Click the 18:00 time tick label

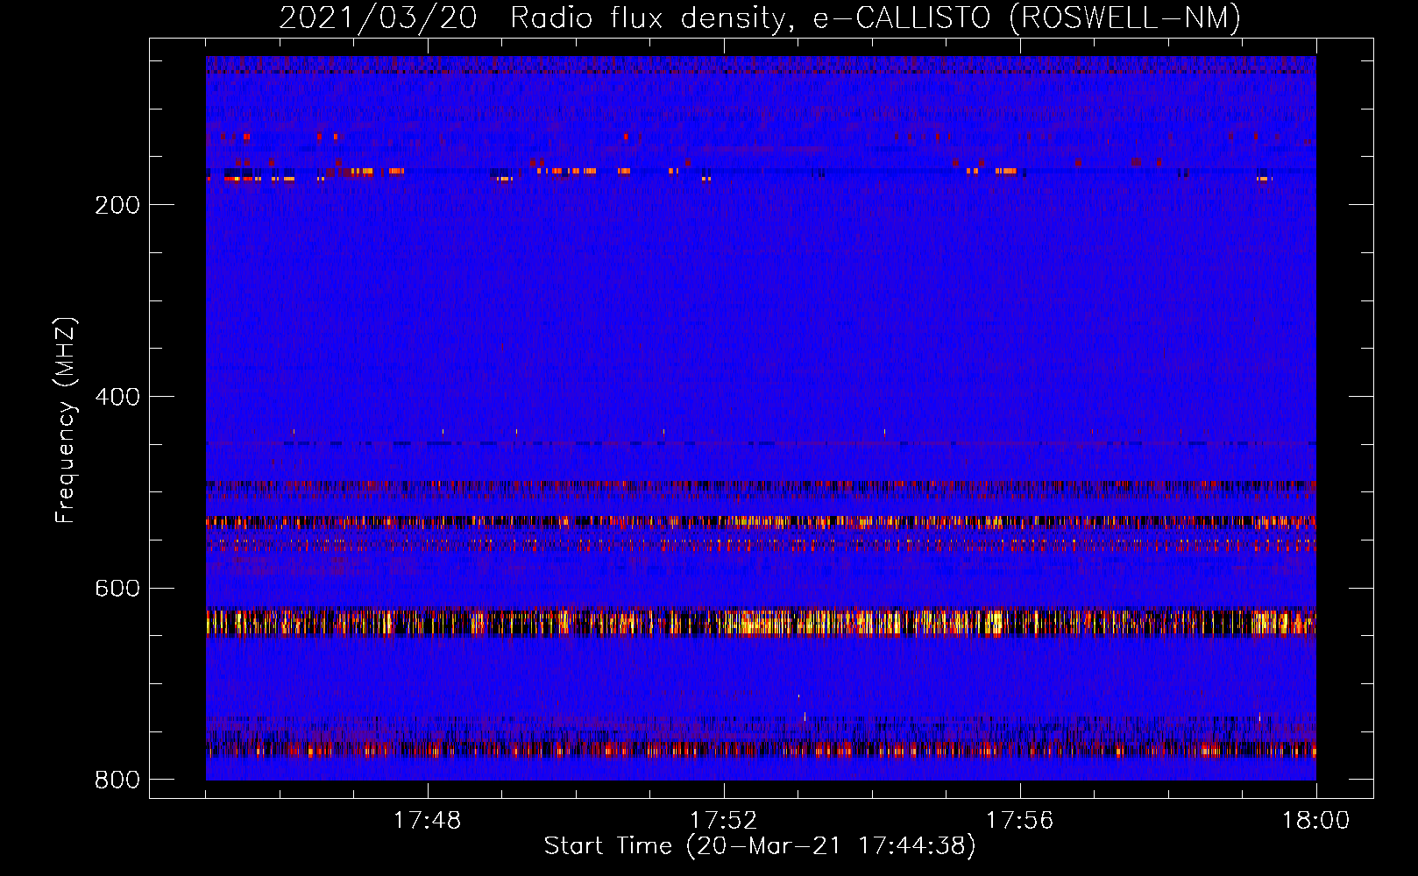click(1315, 821)
